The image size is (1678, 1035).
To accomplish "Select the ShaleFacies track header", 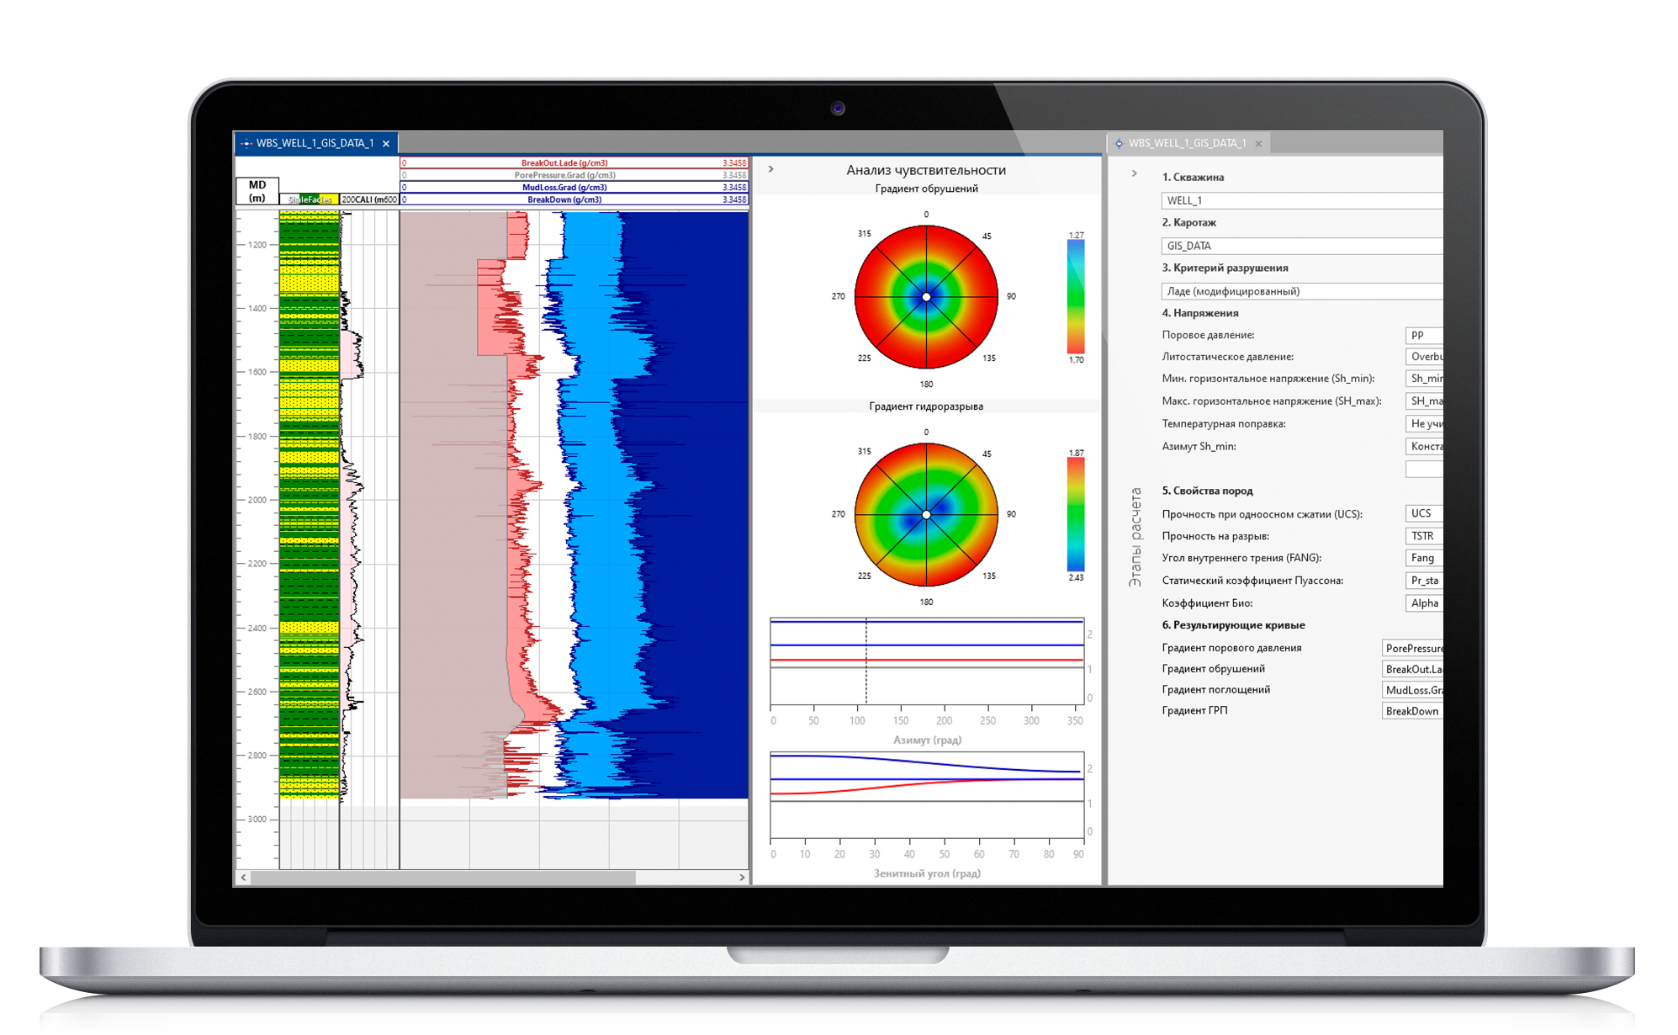I will pyautogui.click(x=310, y=199).
